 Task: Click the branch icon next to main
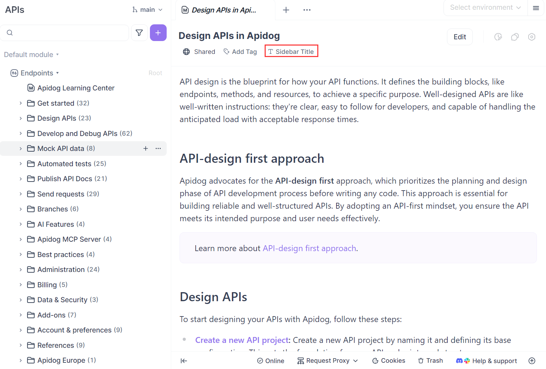(135, 10)
